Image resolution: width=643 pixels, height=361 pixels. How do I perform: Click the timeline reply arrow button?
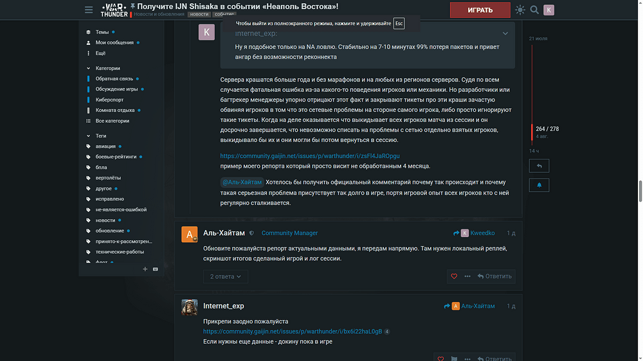[539, 166]
